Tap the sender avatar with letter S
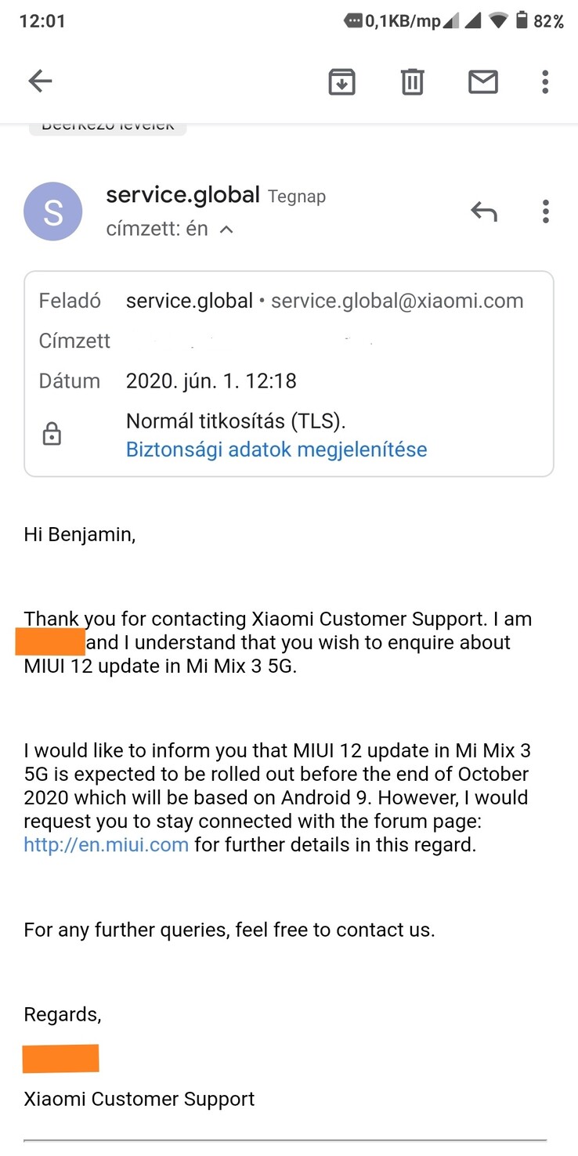Screen dimensions: 578x1156 [x=53, y=211]
